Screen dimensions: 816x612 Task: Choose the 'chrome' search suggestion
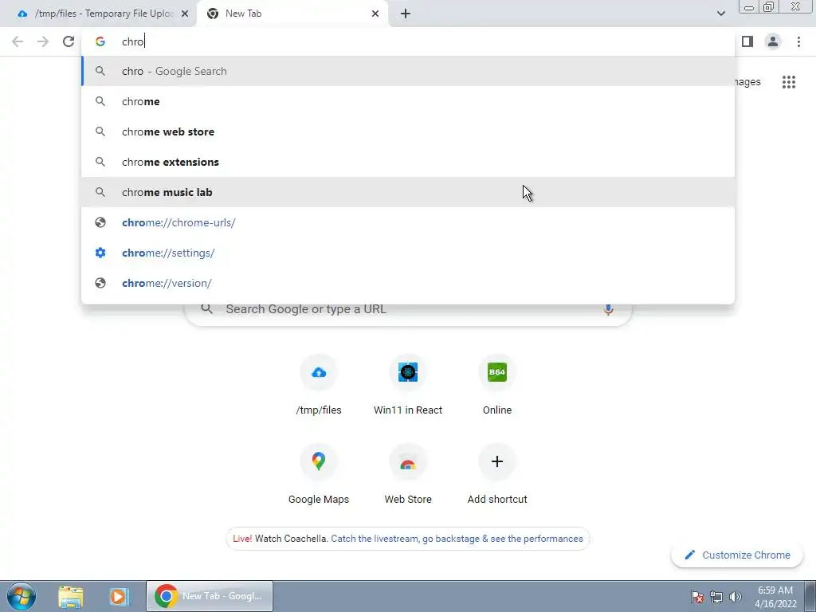click(408, 101)
